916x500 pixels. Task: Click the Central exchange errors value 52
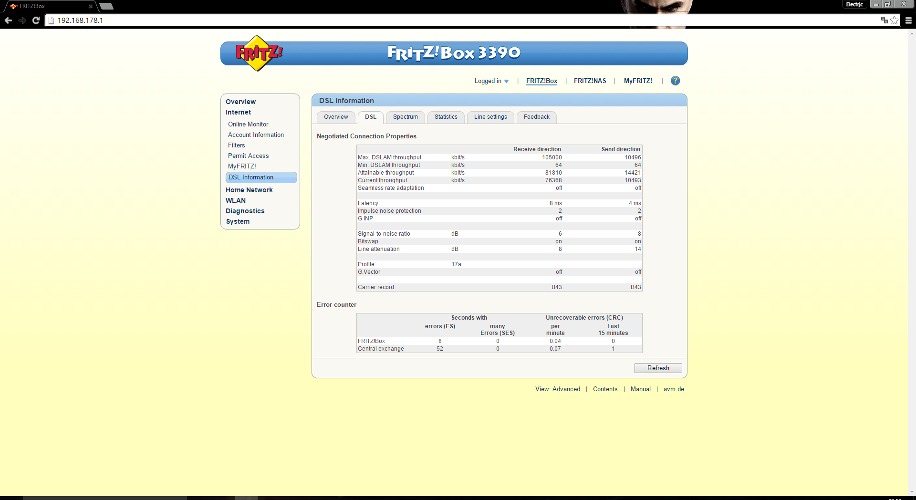coord(439,349)
